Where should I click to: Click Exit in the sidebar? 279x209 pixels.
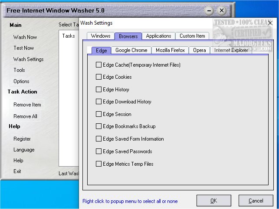click(x=17, y=171)
